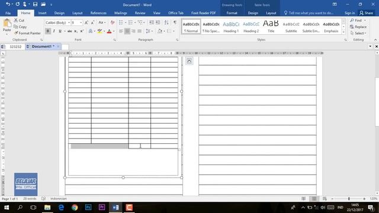The image size is (379, 213).
Task: Toggle Underline formatting
Action: 60,31
